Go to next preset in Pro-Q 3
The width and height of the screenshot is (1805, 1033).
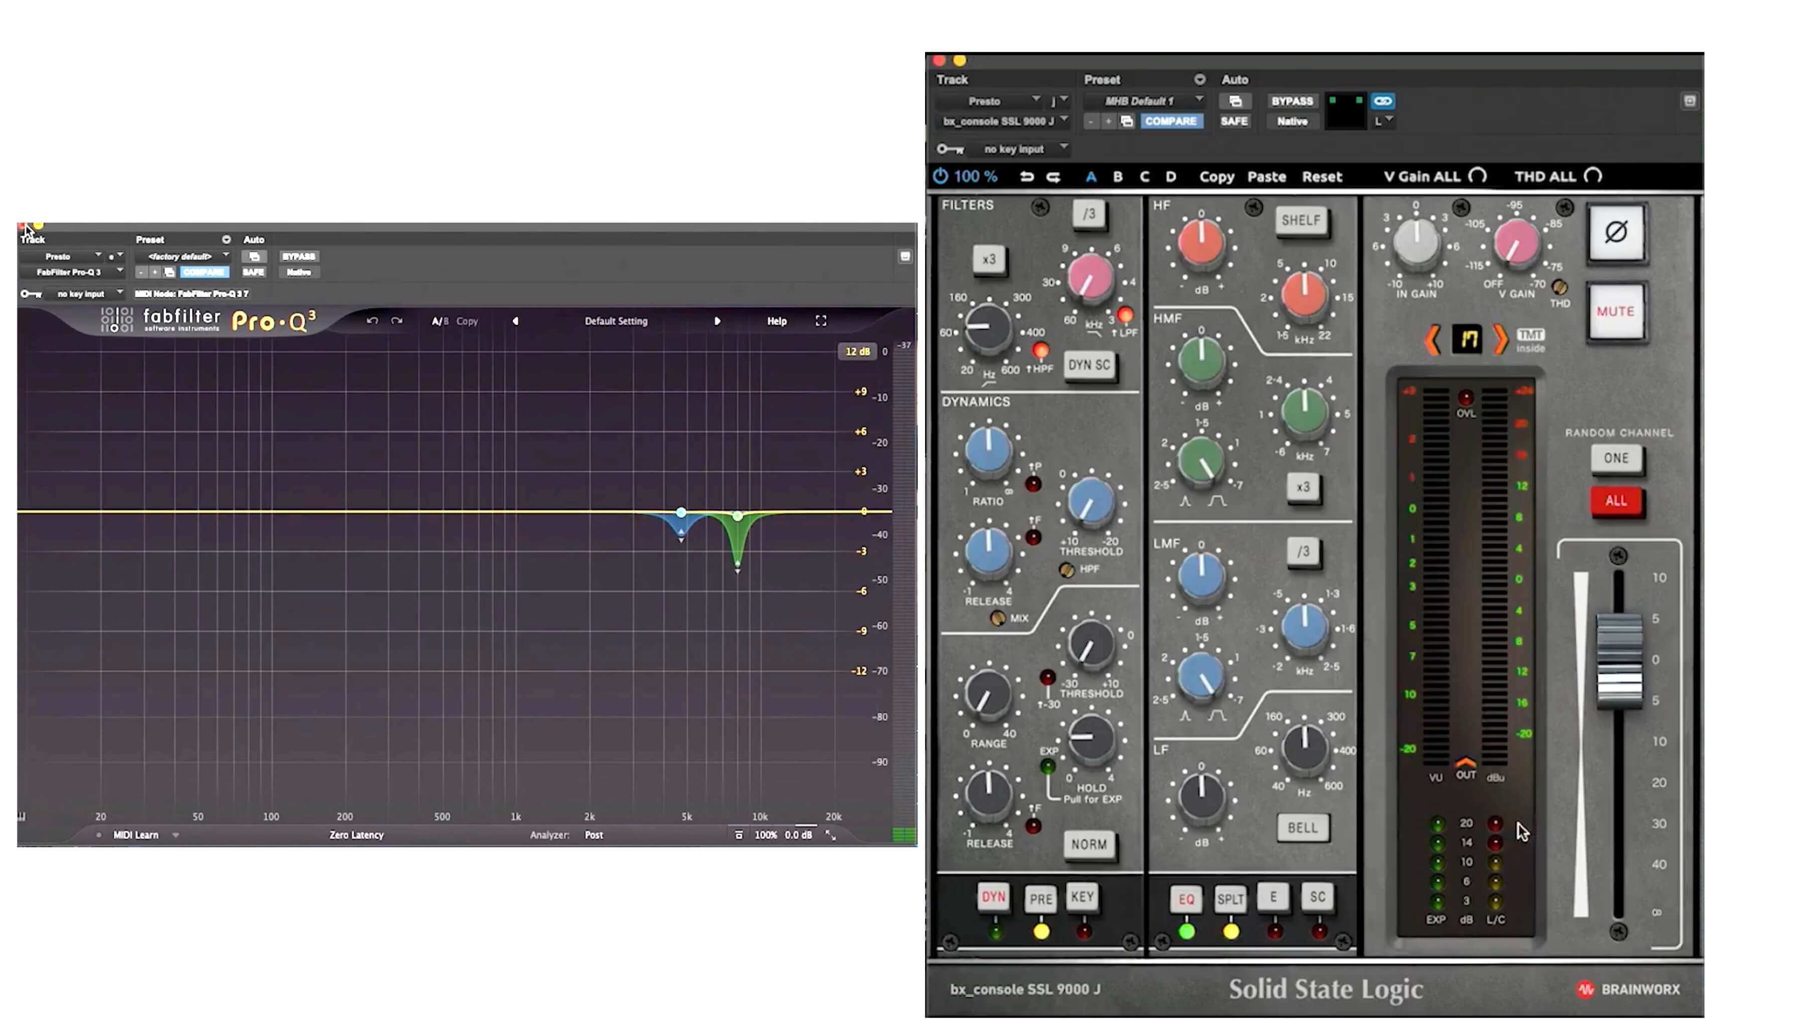click(717, 321)
